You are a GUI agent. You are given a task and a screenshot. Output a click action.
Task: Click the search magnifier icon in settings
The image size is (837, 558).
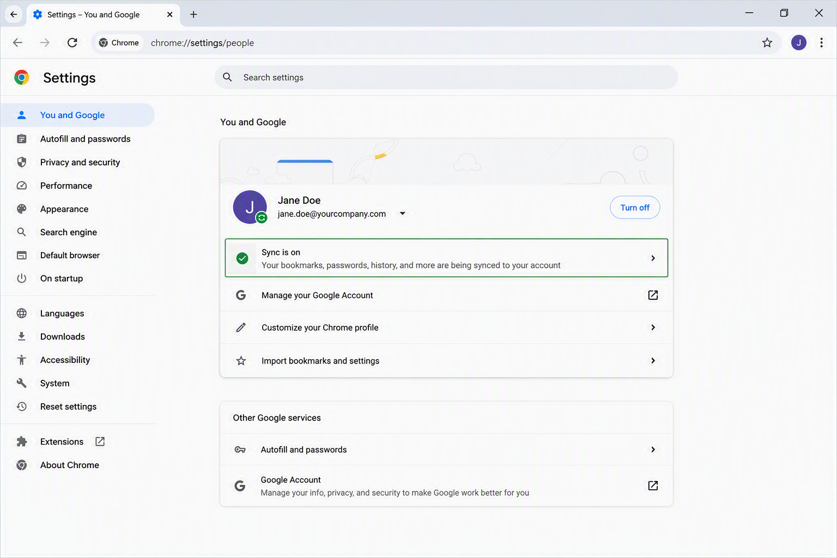[227, 77]
